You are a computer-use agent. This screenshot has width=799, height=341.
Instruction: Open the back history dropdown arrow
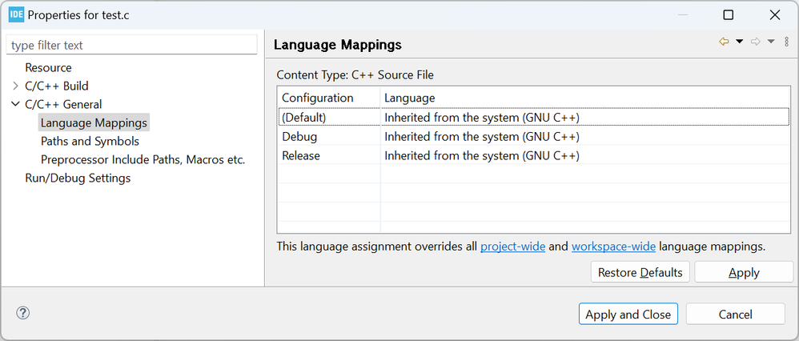740,42
